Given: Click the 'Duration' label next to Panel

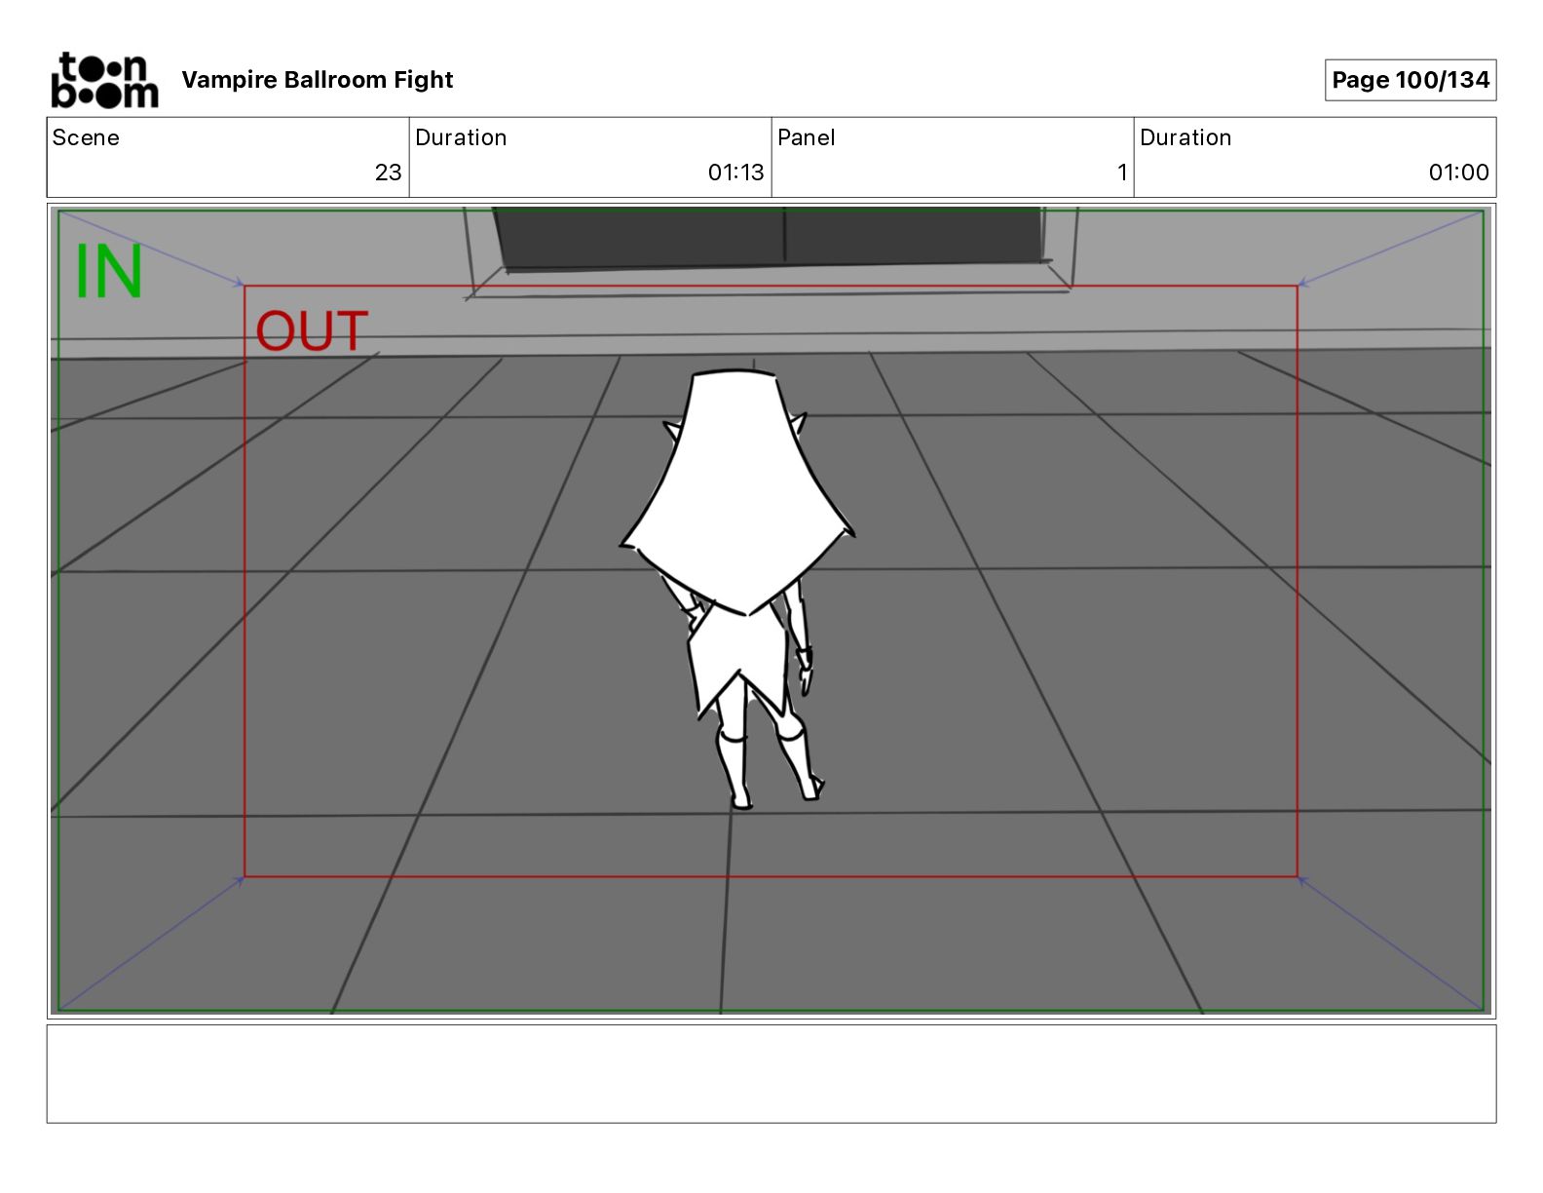Looking at the screenshot, I should coord(1185,137).
